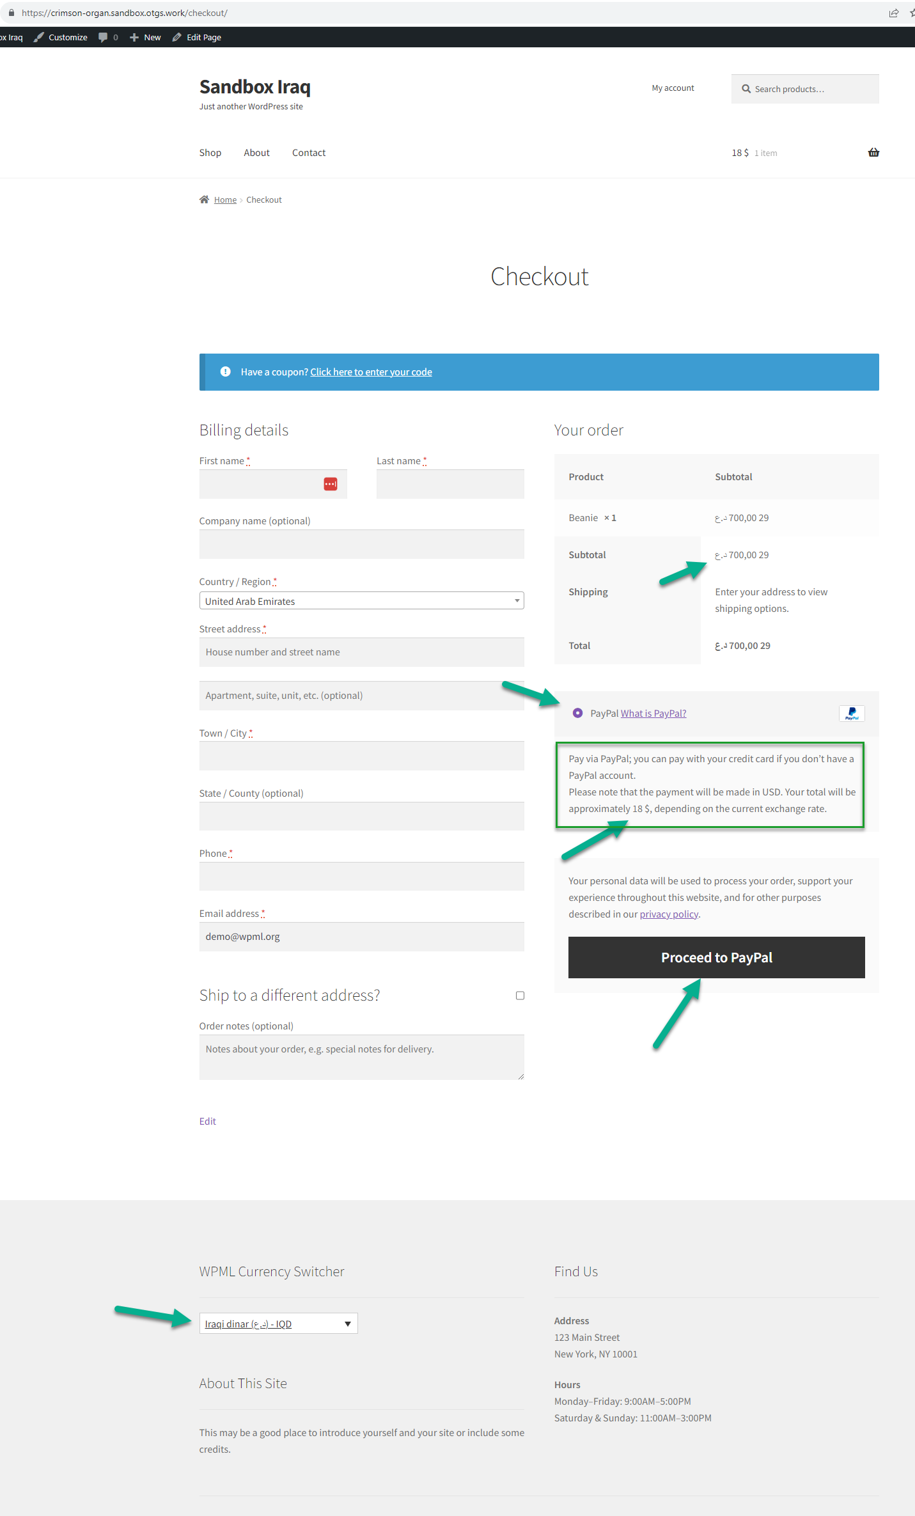Focus the Apartment, suite, unit field
Viewport: 915px width, 1516px height.
point(362,696)
